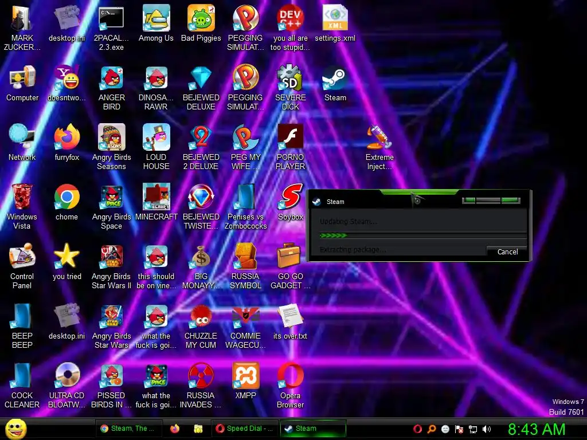Open the DEV C++ shortcut icon

click(291, 27)
